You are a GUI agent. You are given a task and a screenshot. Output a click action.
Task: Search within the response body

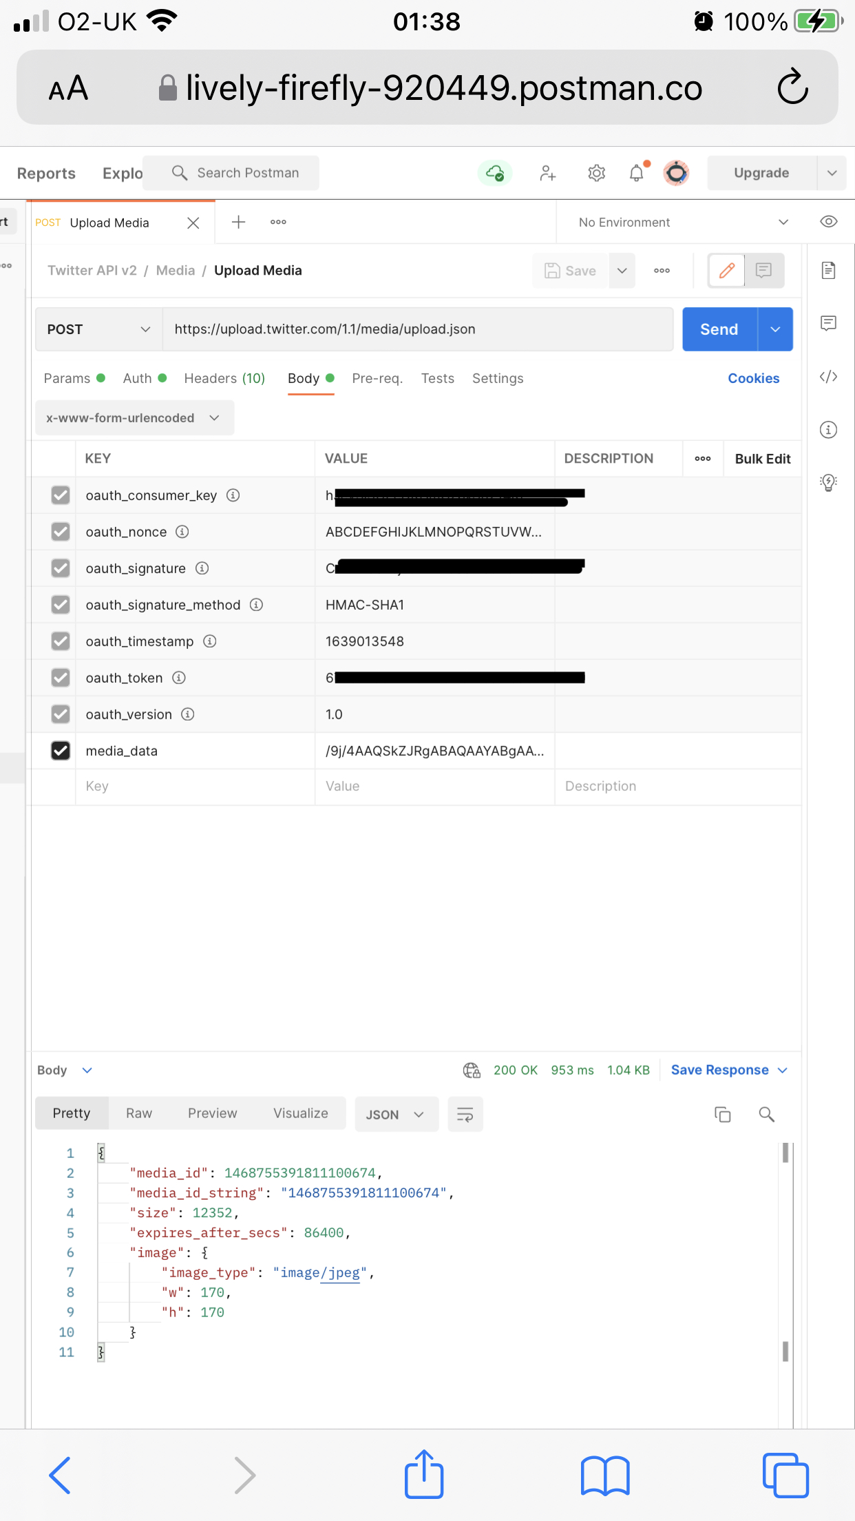(767, 1114)
